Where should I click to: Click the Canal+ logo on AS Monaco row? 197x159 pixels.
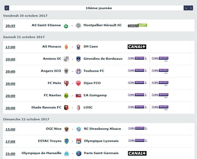pos(137,47)
